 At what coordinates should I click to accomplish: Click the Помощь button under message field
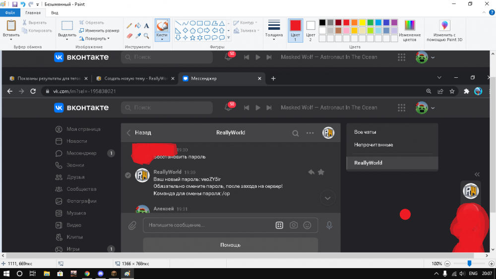pyautogui.click(x=230, y=245)
